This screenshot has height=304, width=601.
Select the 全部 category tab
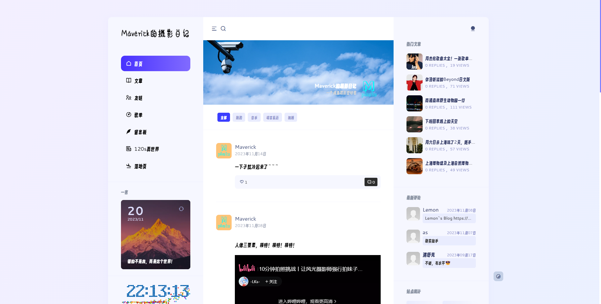[224, 118]
